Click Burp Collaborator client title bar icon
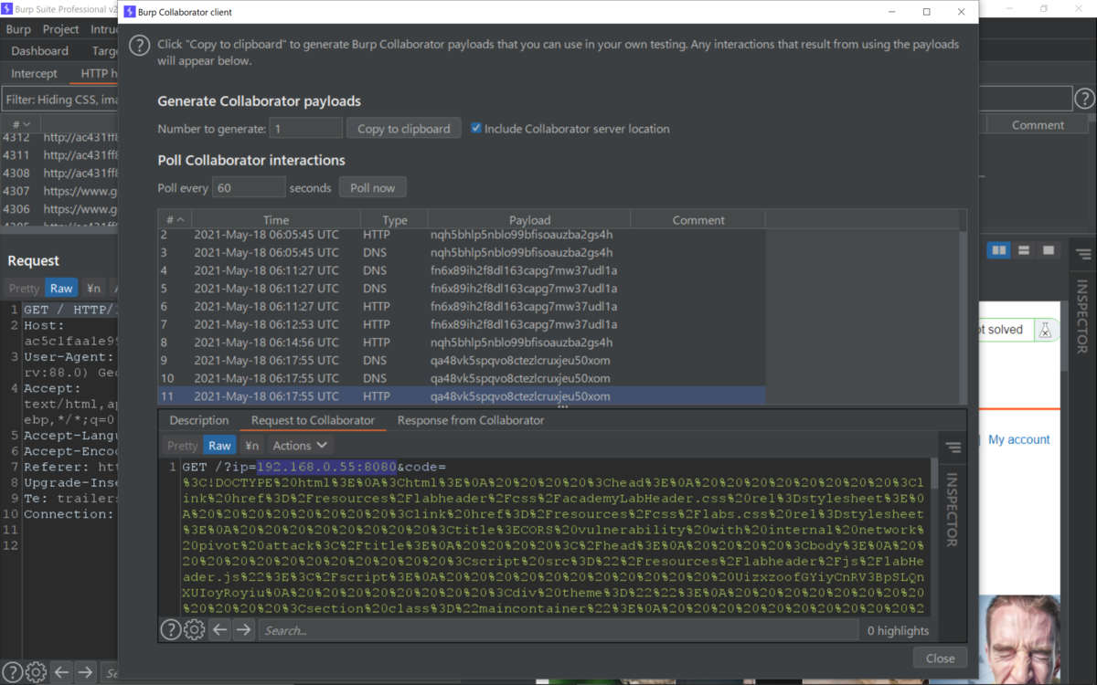The image size is (1097, 685). (129, 12)
